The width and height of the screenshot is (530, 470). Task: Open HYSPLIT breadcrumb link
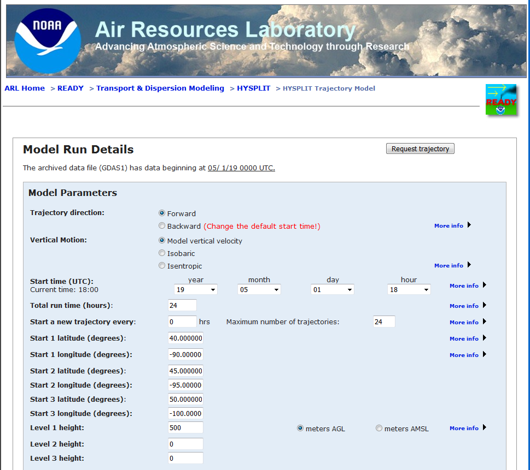pos(253,88)
